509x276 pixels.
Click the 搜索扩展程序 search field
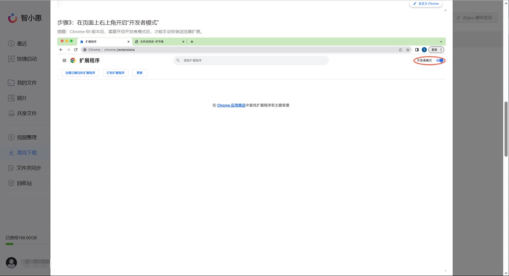point(251,60)
